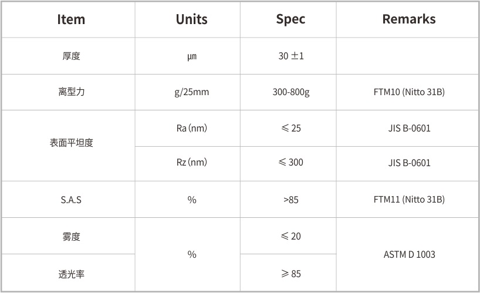This screenshot has height=293, width=480.
Task: Click the Item column header
Action: coord(71,19)
